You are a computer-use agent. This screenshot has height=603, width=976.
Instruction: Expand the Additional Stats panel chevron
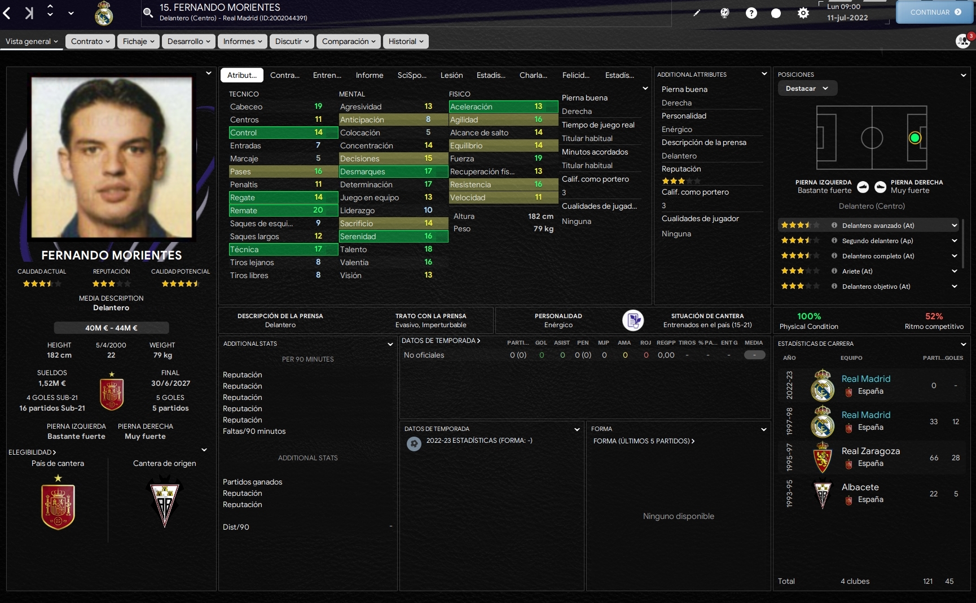390,344
